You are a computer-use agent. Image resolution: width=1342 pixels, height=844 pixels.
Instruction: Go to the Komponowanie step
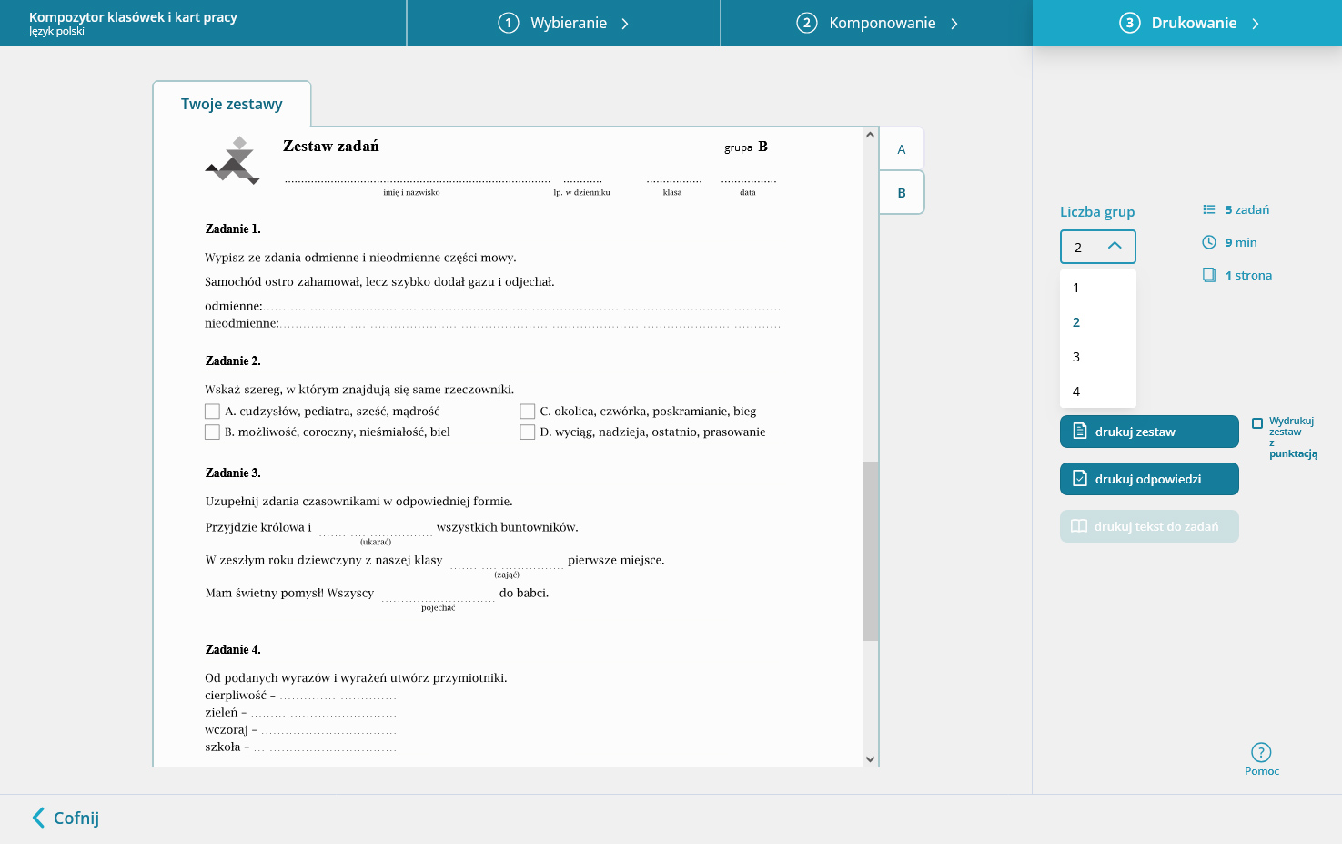pos(877,23)
